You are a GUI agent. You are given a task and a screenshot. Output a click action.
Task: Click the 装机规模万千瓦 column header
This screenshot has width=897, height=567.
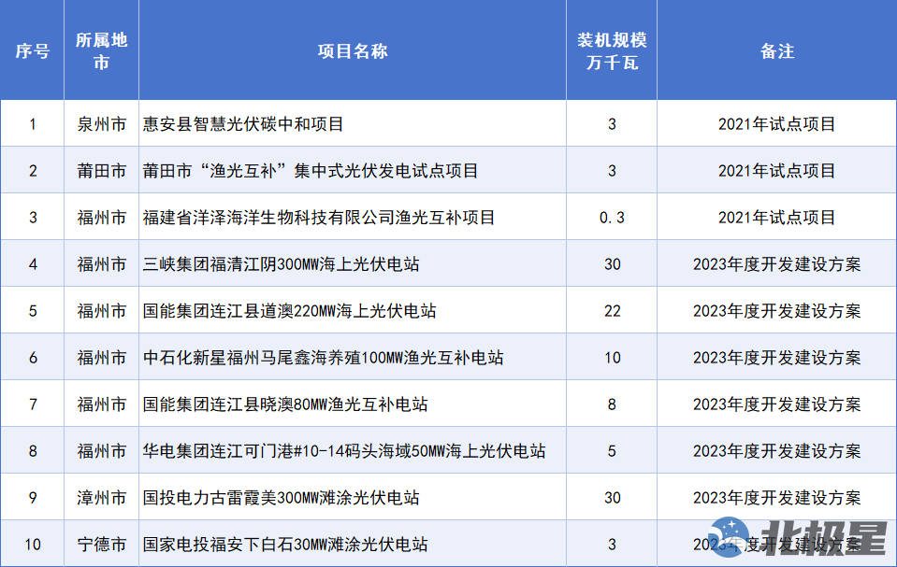coord(612,51)
